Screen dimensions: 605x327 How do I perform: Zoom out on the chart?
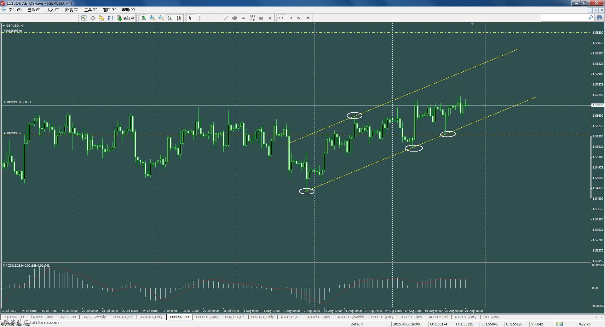click(161, 18)
